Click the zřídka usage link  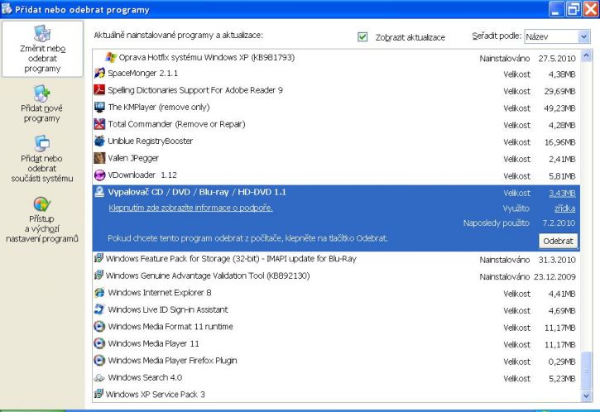click(564, 208)
